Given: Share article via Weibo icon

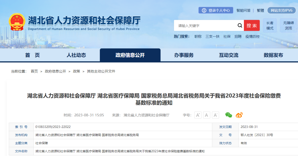Looking at the screenshot, I should coord(239,115).
